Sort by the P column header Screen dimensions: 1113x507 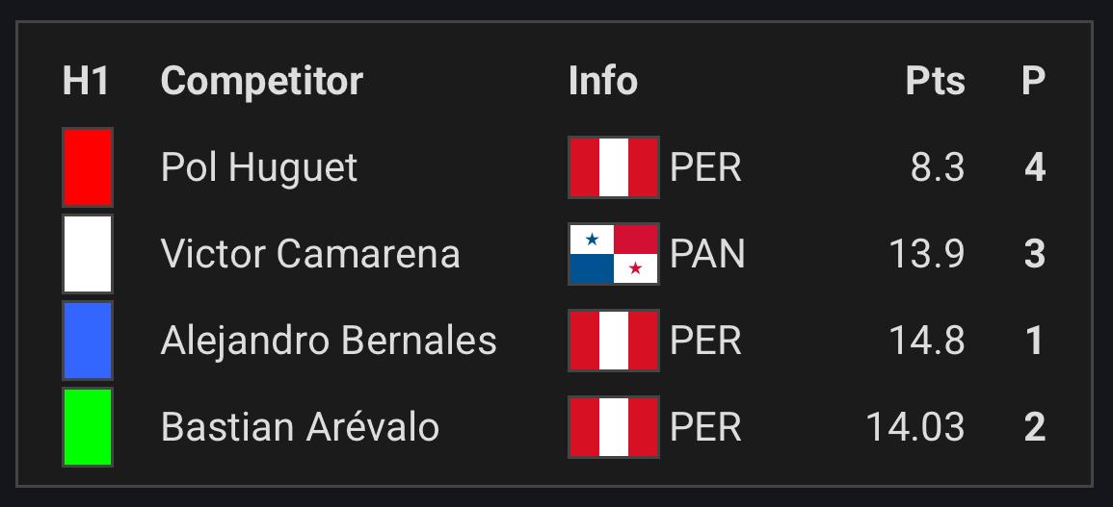(x=1033, y=81)
